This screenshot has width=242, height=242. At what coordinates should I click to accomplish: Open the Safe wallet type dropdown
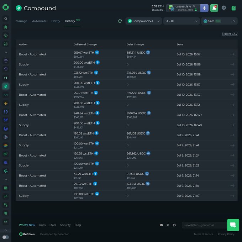pos(219,21)
